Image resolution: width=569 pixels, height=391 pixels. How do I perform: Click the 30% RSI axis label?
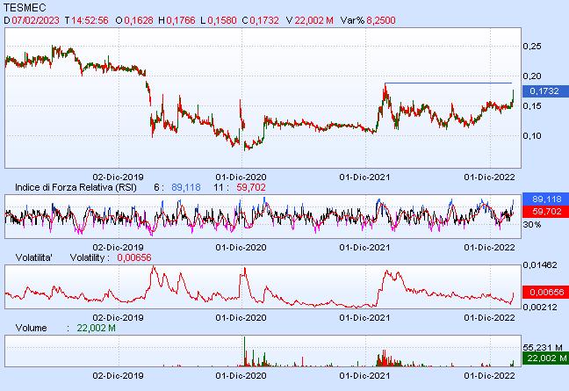(531, 225)
